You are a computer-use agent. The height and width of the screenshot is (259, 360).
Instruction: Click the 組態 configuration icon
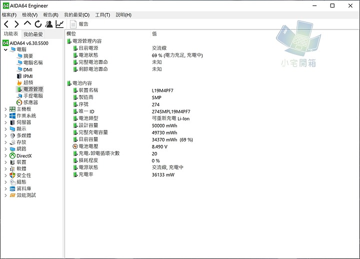tap(12, 182)
